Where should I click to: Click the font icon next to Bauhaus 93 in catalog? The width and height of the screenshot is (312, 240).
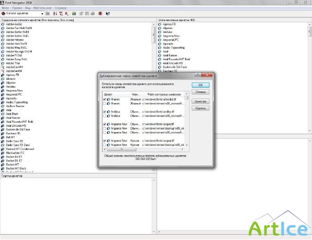tap(3, 133)
